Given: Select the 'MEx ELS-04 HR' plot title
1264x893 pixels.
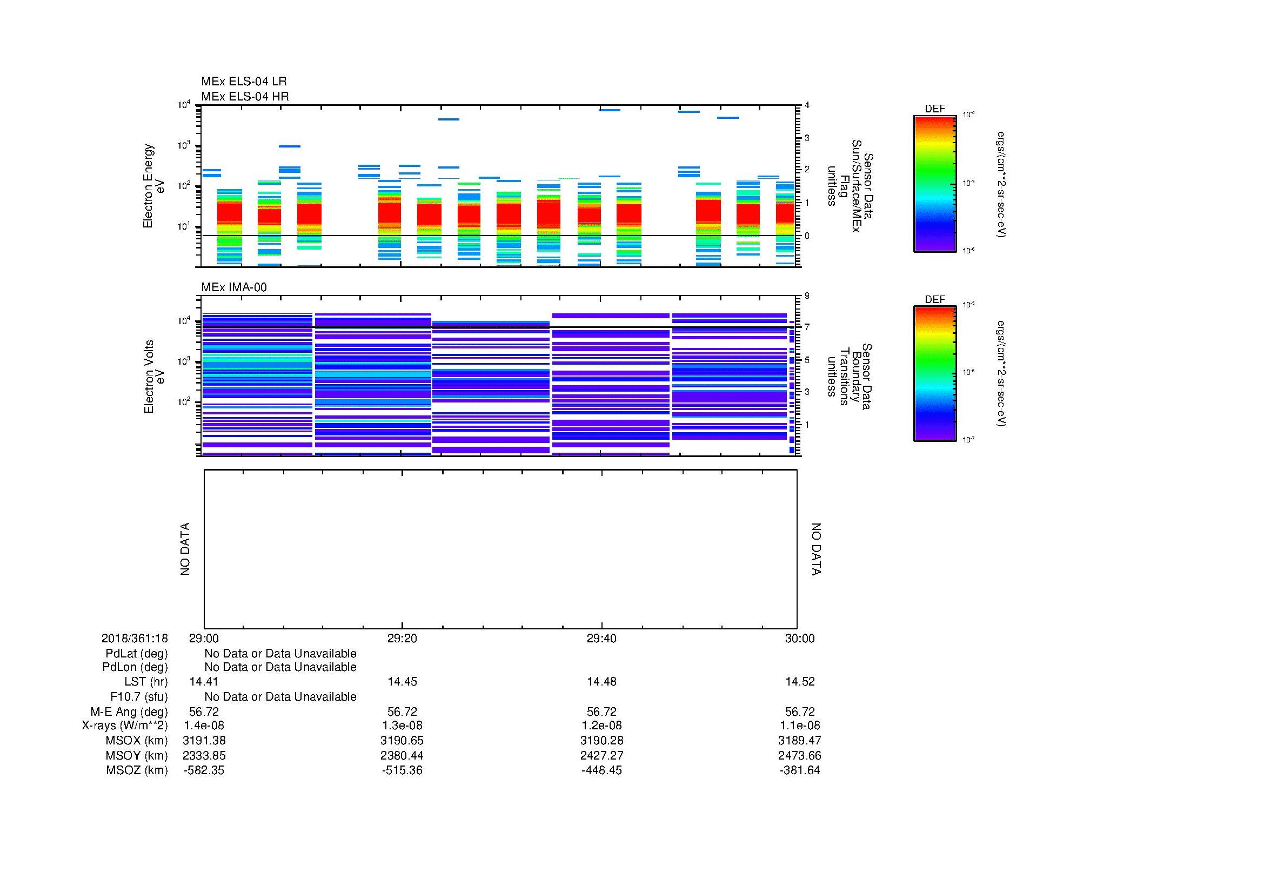Looking at the screenshot, I should click(x=244, y=96).
